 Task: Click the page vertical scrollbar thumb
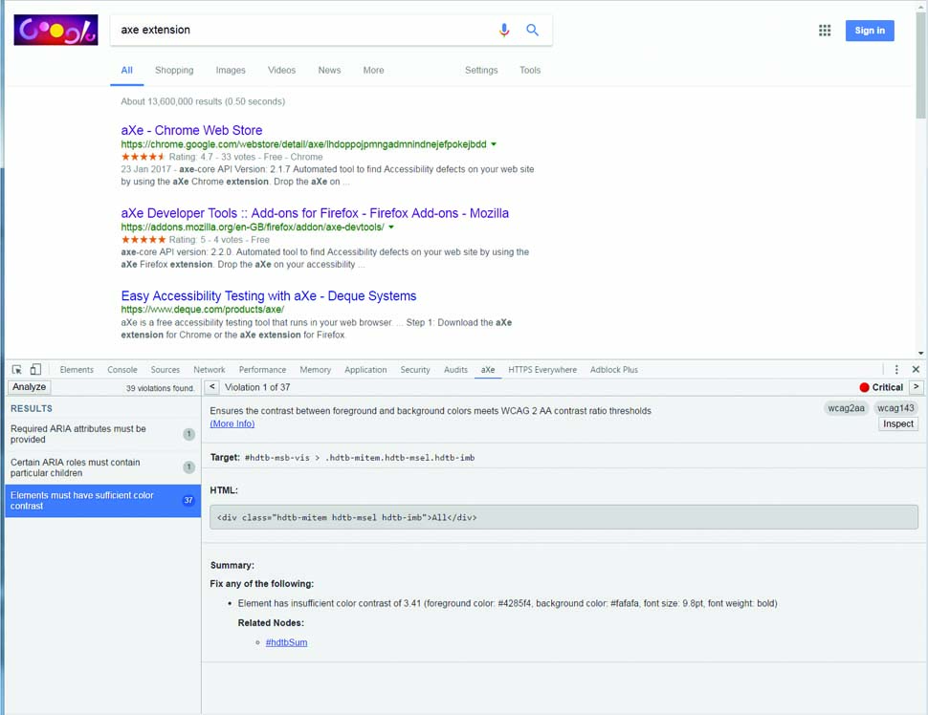click(x=920, y=63)
